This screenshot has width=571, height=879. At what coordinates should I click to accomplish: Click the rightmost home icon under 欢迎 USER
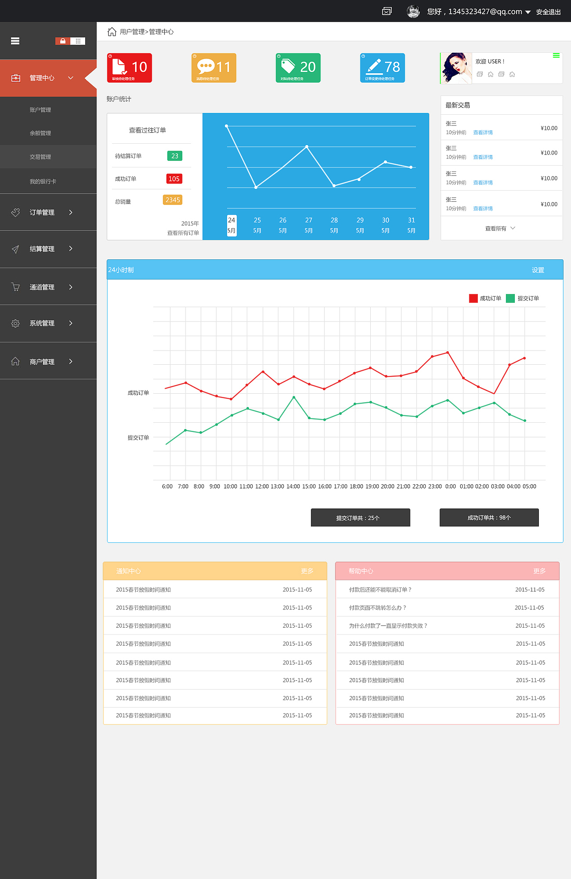512,74
